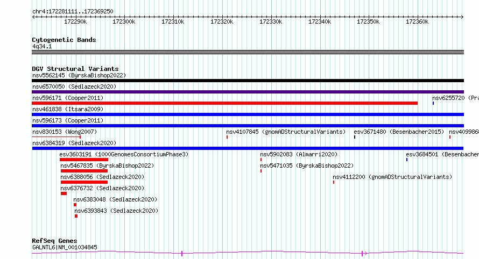Open the DGV Structural Variants track title
The height and width of the screenshot is (259, 479).
pyautogui.click(x=75, y=69)
